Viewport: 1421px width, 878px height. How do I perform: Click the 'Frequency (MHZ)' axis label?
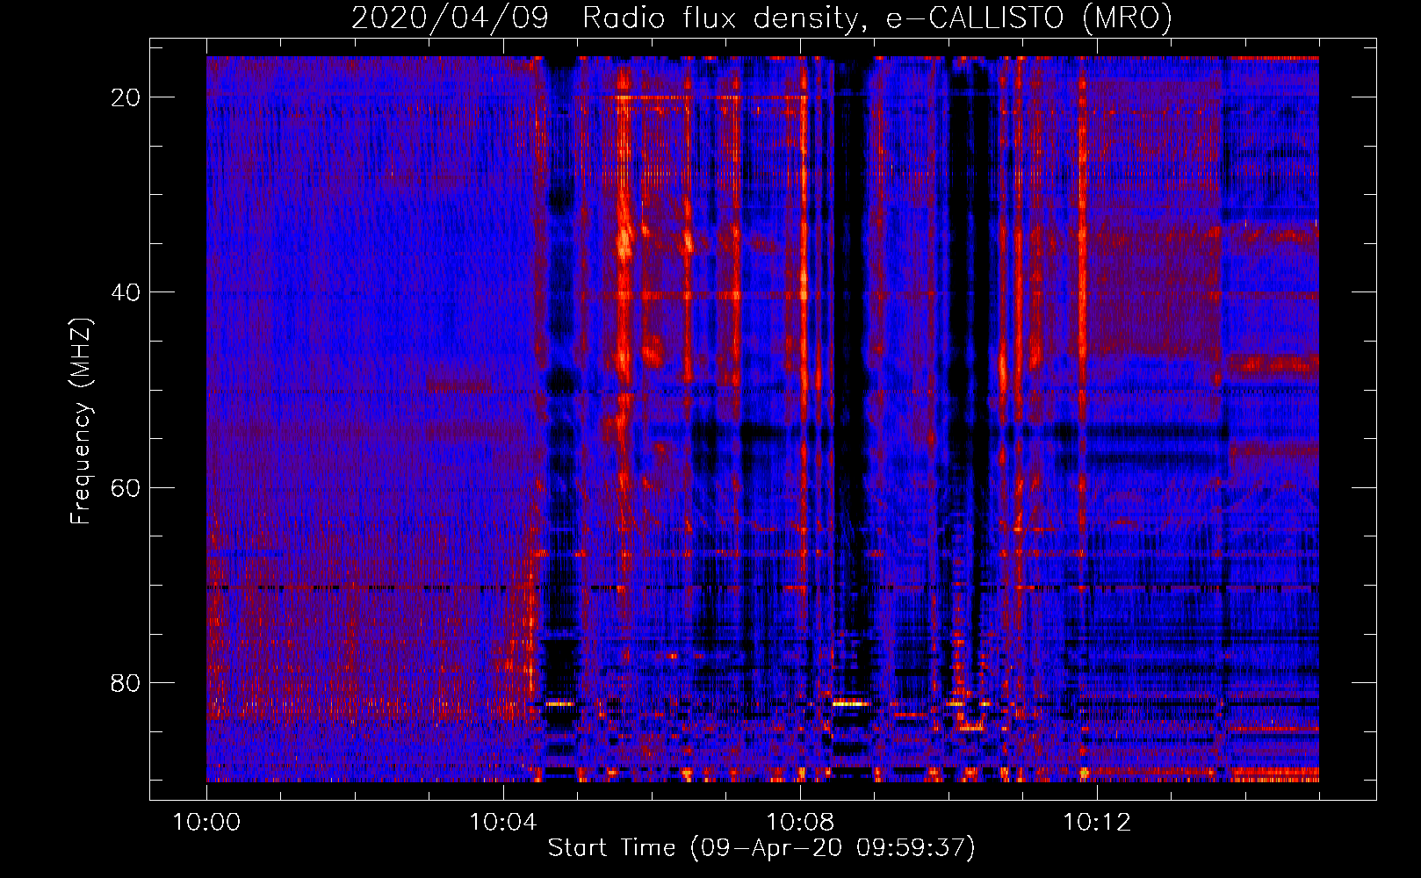coord(81,421)
